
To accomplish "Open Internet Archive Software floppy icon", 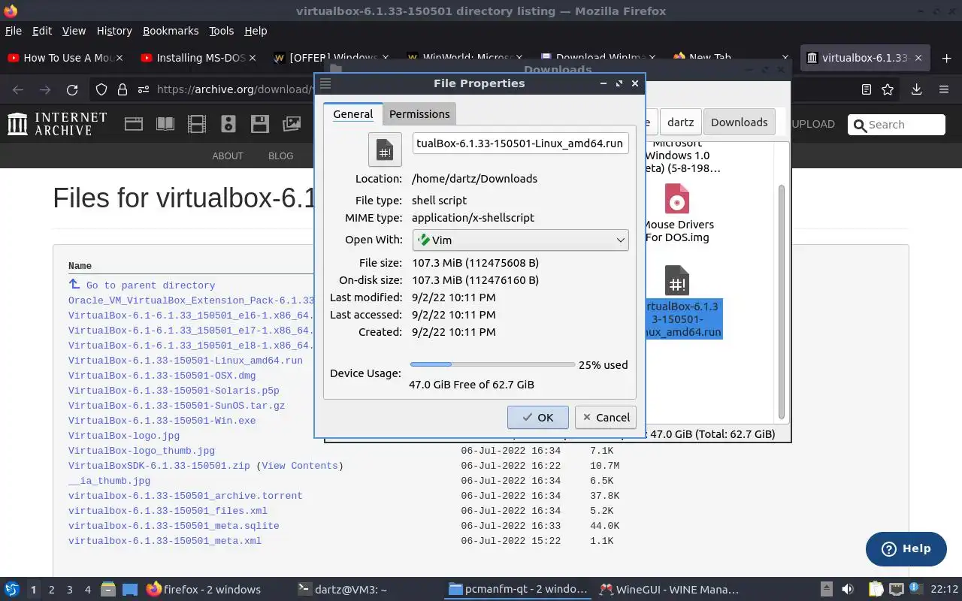I will pyautogui.click(x=260, y=124).
